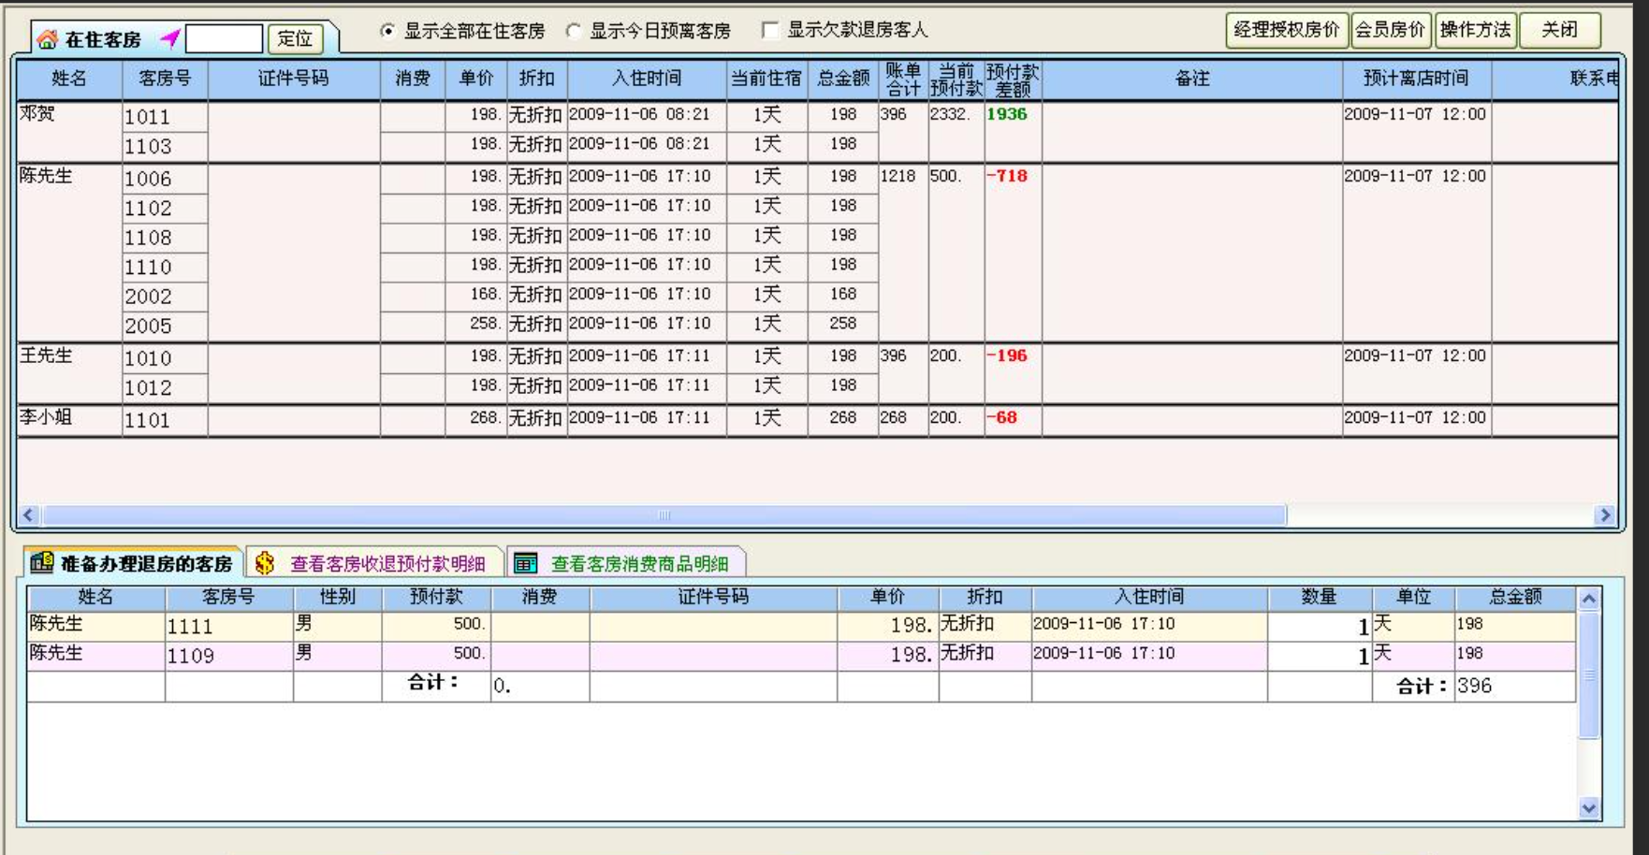Click 入住时间 column header in upper table
Screen dimensions: 1649x855
click(x=647, y=79)
